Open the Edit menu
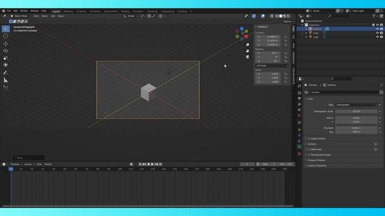 [x=16, y=11]
